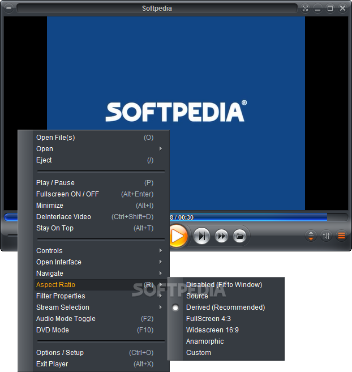Expand the Aspect Ratio submenu
Image resolution: width=352 pixels, height=372 pixels.
101,285
